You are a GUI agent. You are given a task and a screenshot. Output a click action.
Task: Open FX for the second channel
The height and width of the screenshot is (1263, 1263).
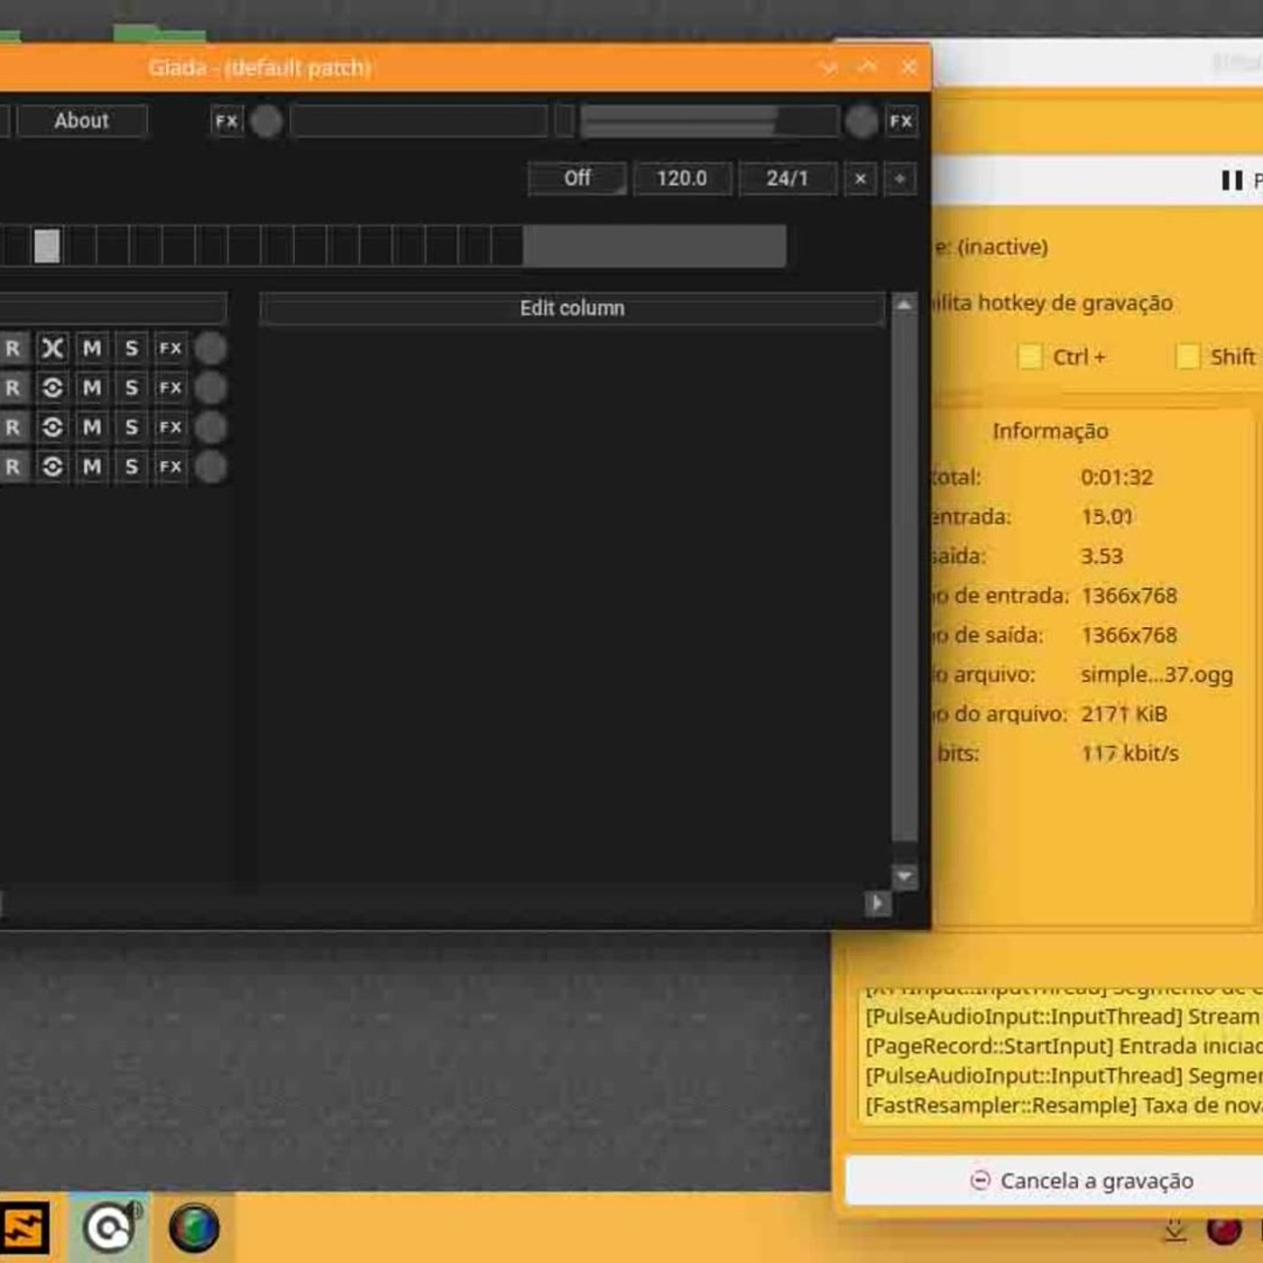pos(171,388)
